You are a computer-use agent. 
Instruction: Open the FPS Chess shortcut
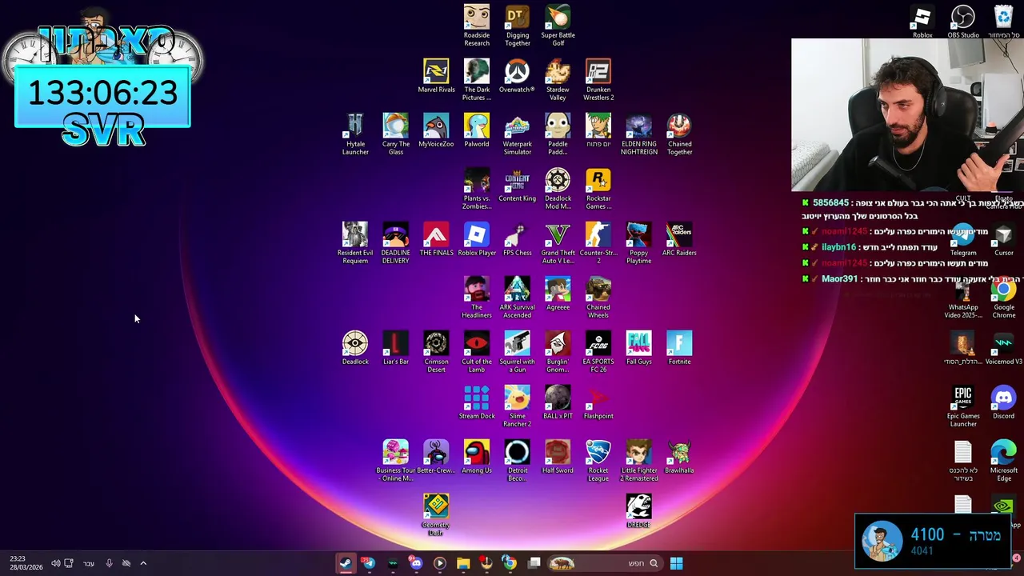(x=518, y=239)
